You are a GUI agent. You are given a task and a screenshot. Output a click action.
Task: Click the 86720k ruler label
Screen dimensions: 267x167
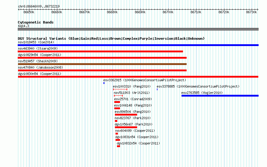point(224,12)
